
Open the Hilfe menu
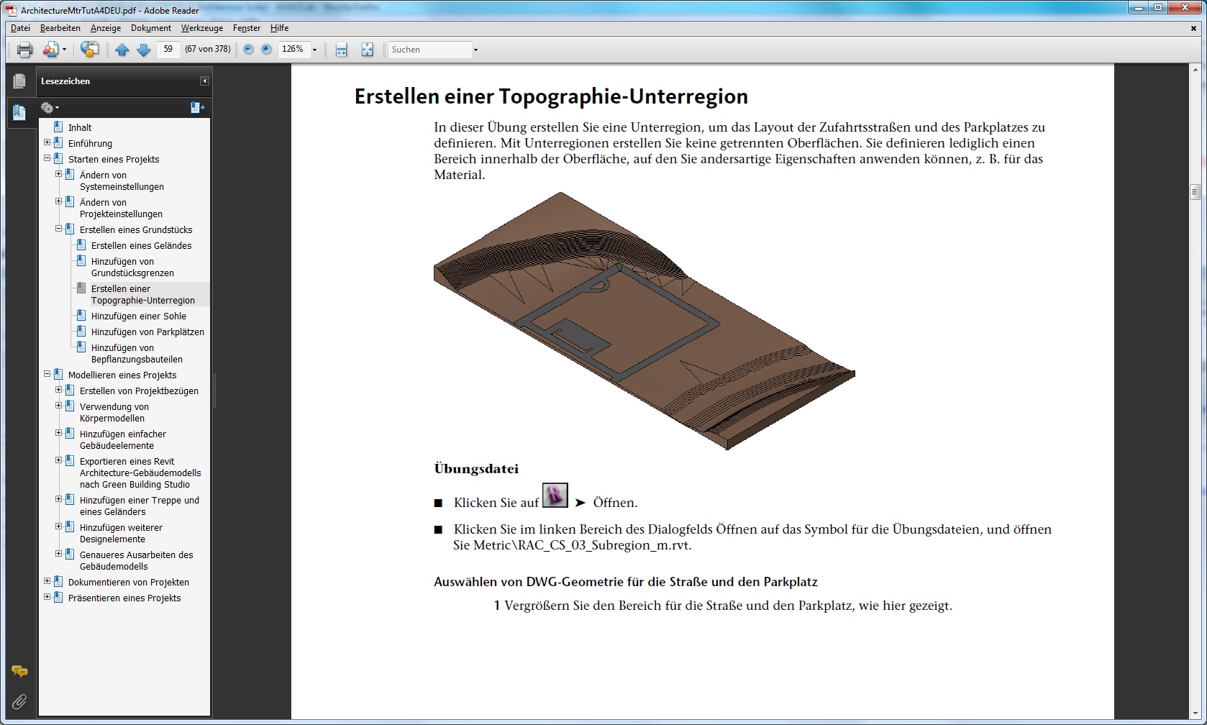click(x=280, y=28)
